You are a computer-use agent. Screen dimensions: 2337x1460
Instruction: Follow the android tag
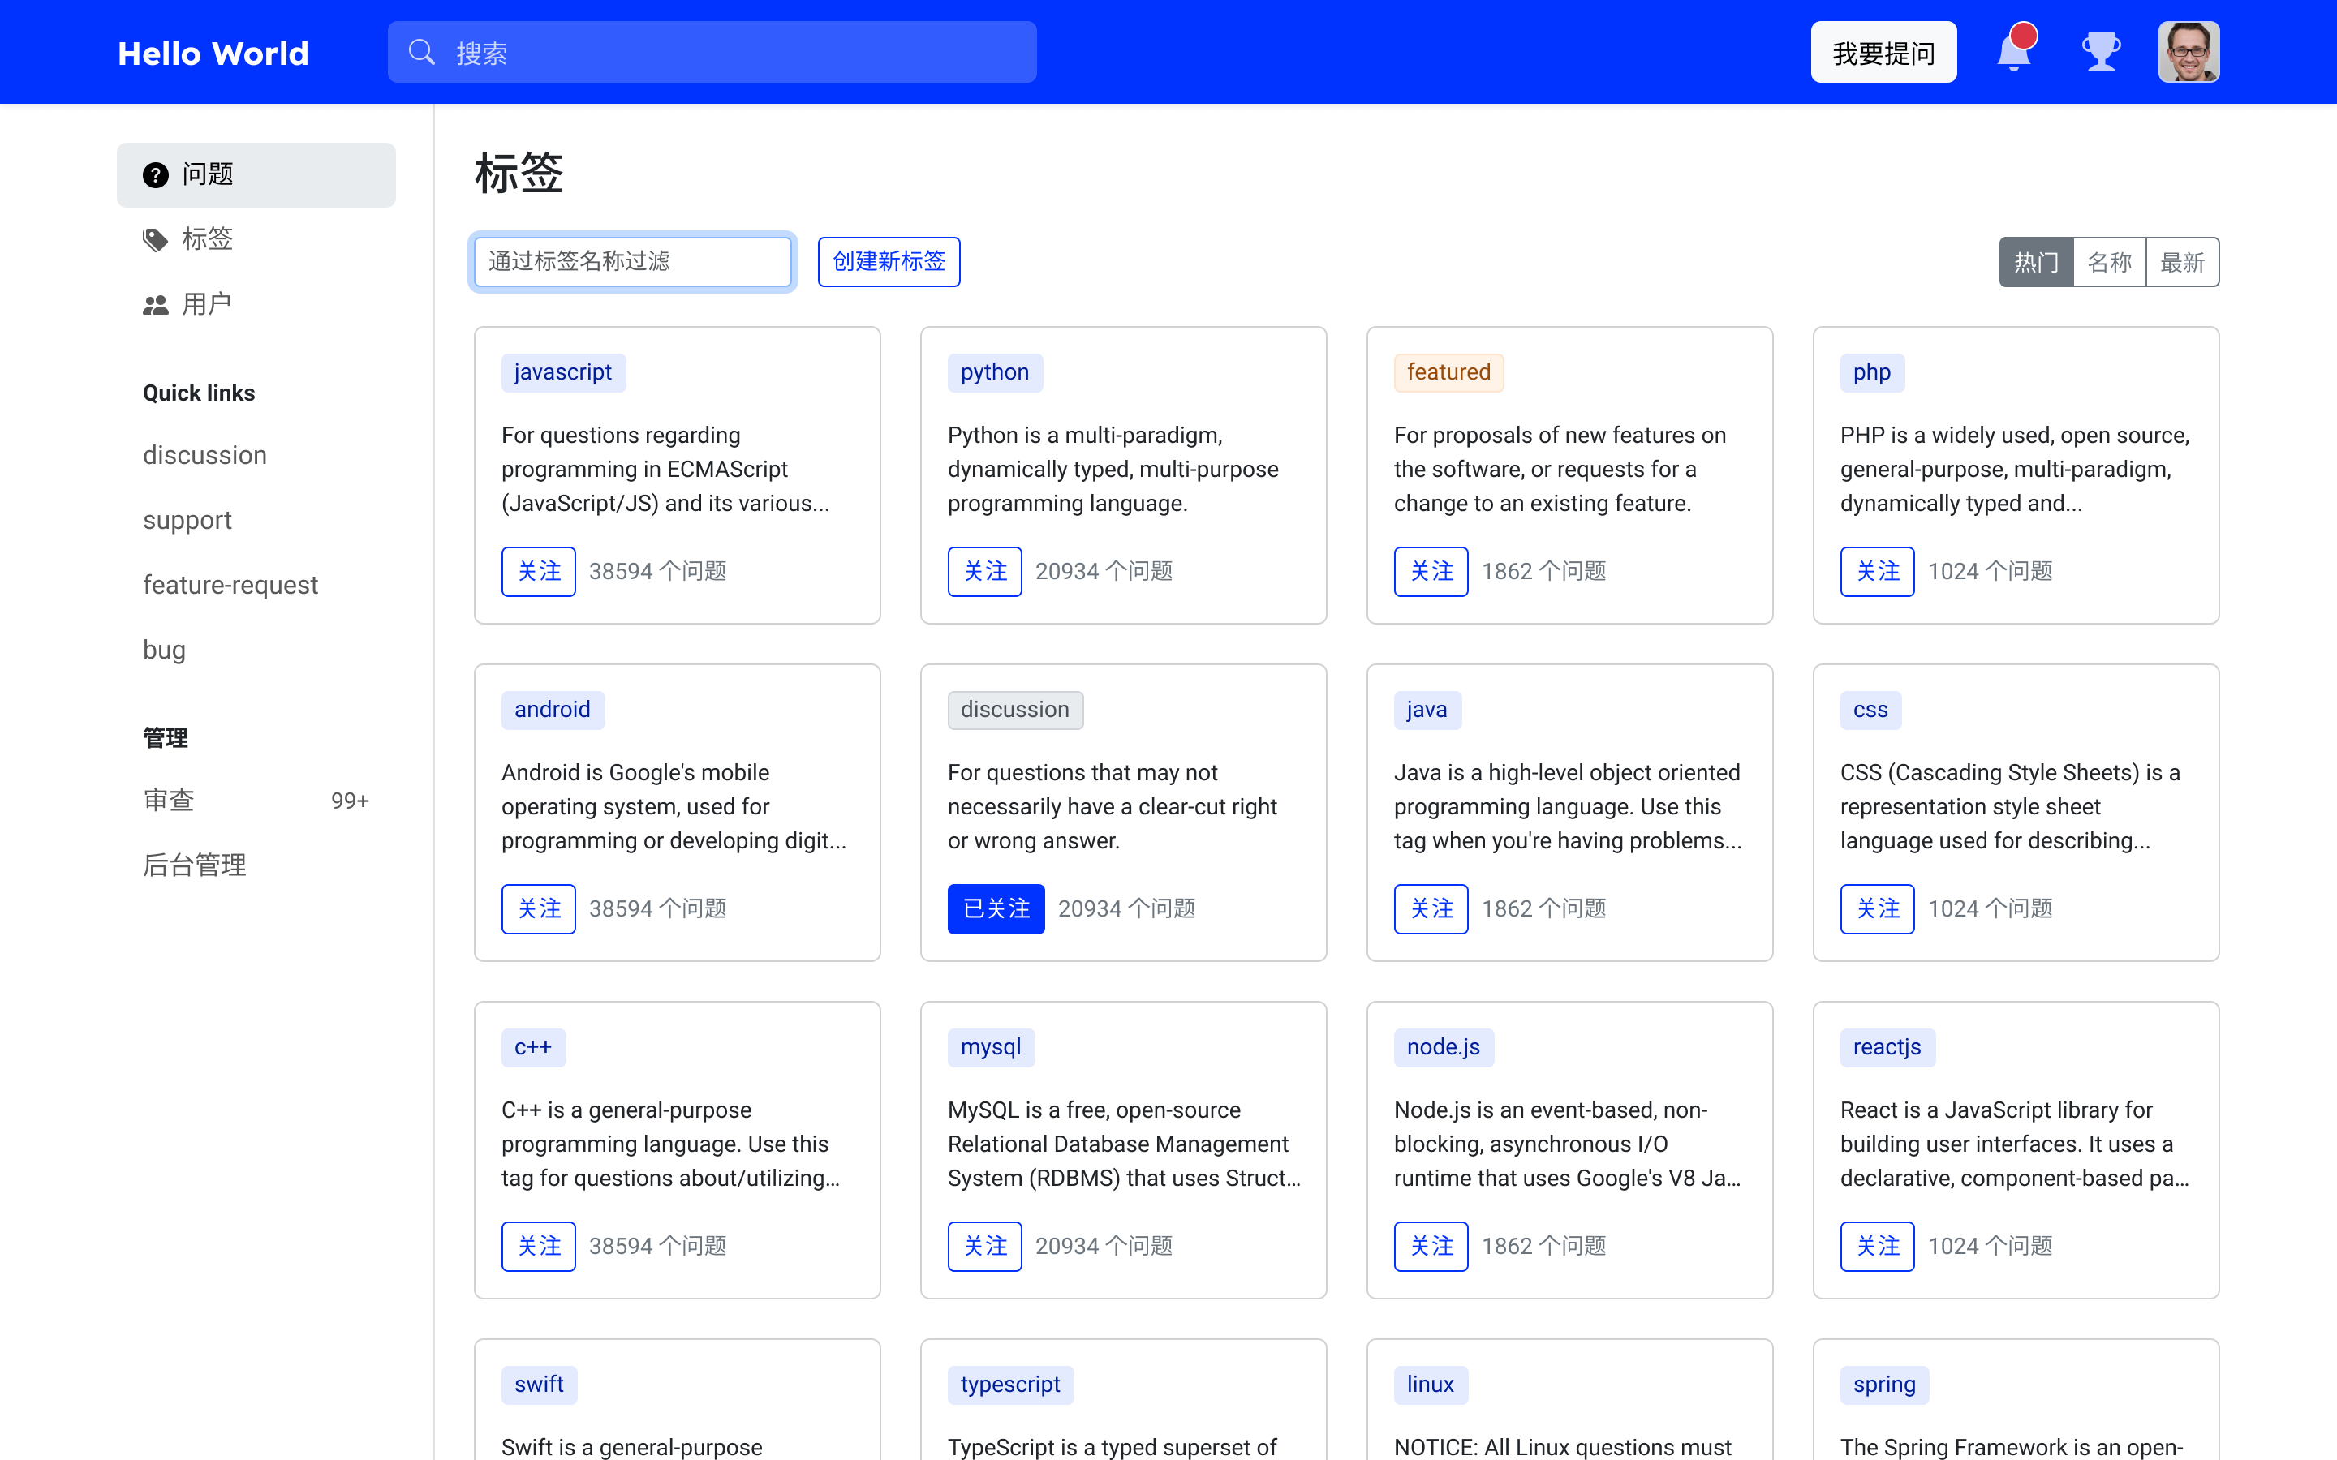pyautogui.click(x=538, y=908)
